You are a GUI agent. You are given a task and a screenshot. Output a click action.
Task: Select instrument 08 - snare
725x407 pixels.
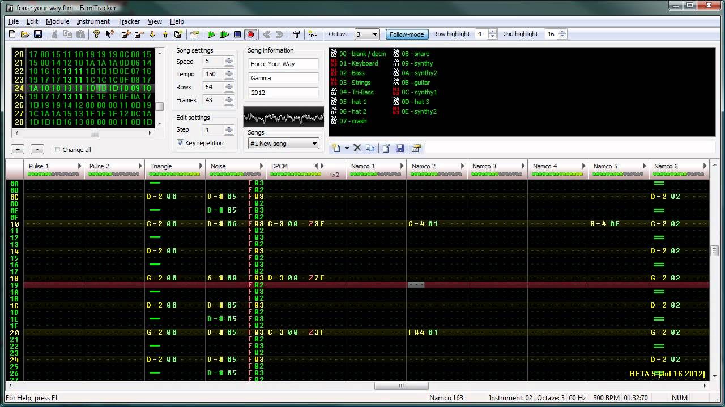(x=411, y=54)
